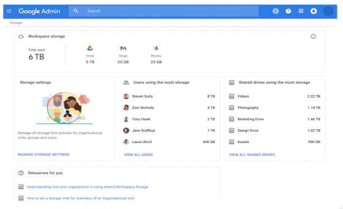Click the Storage breadcrumb
343x209 pixels.
tap(16, 23)
